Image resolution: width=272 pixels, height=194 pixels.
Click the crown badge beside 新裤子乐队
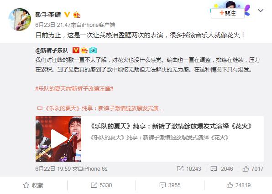[84, 51]
